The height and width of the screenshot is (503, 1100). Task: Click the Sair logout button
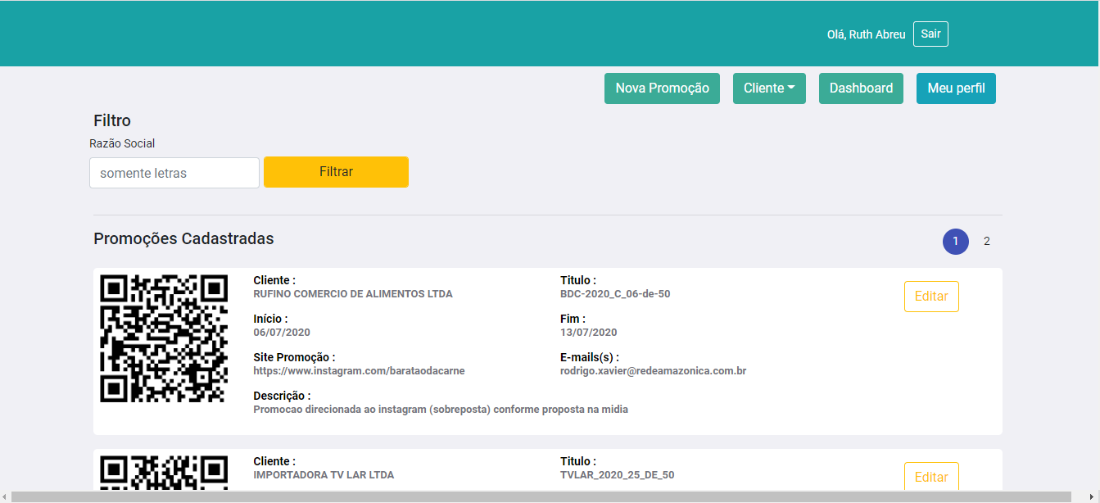[930, 34]
